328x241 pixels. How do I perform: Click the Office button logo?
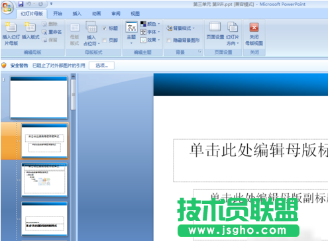click(7, 8)
